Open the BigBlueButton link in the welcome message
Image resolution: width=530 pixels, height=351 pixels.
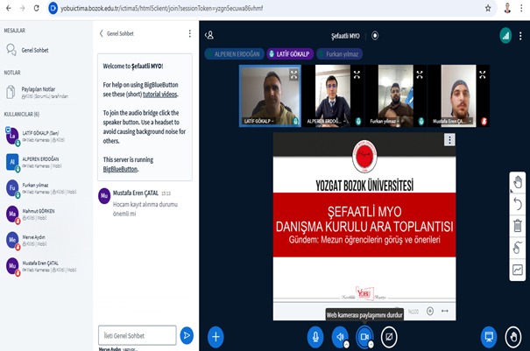tap(120, 169)
